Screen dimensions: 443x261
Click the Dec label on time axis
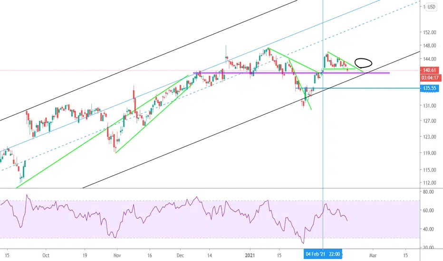point(180,255)
